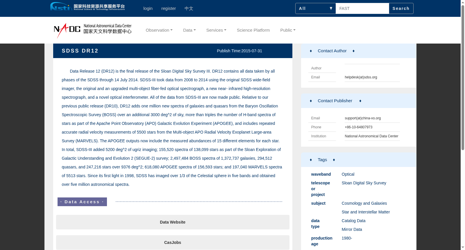Click the scrollbar down arrow
Screen dimensions: 465x250
click(463, 248)
